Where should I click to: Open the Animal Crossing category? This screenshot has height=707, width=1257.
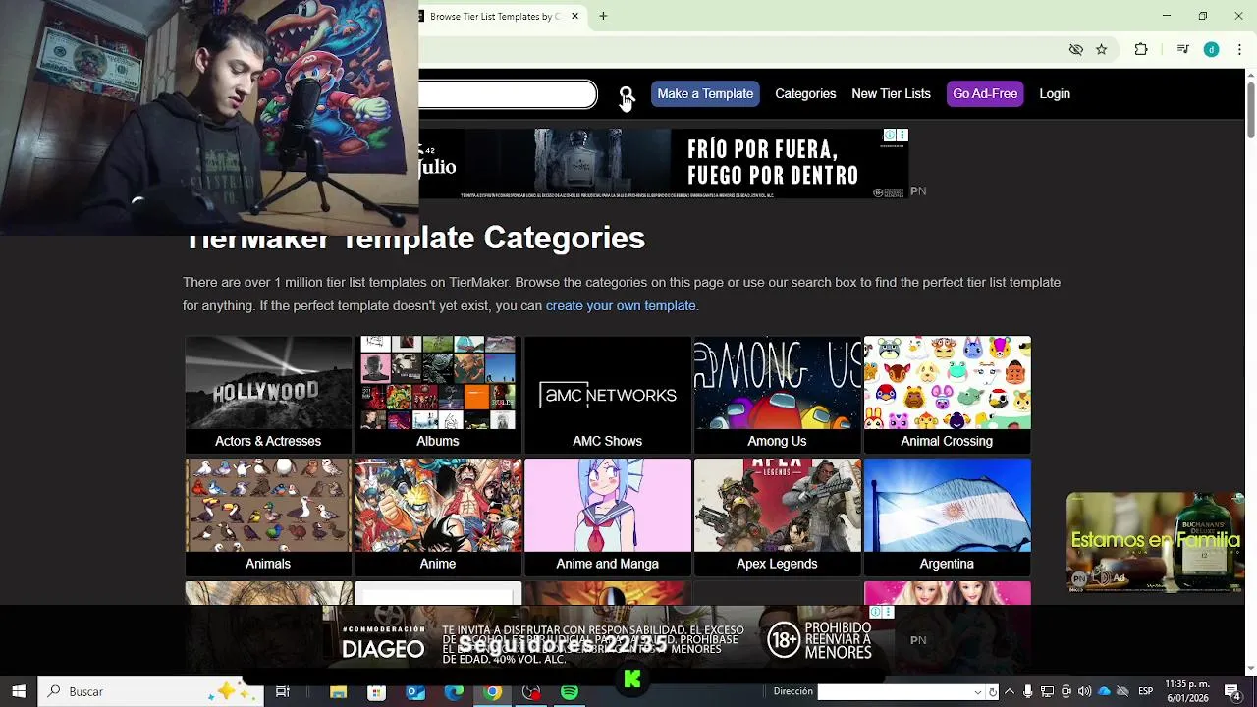click(947, 395)
